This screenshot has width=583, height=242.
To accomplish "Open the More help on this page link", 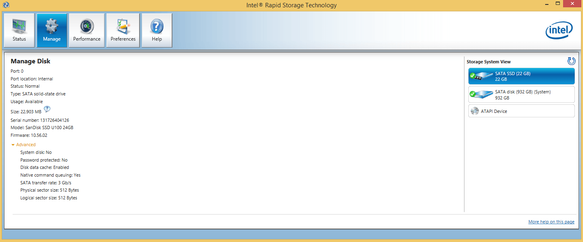I will pos(551,222).
